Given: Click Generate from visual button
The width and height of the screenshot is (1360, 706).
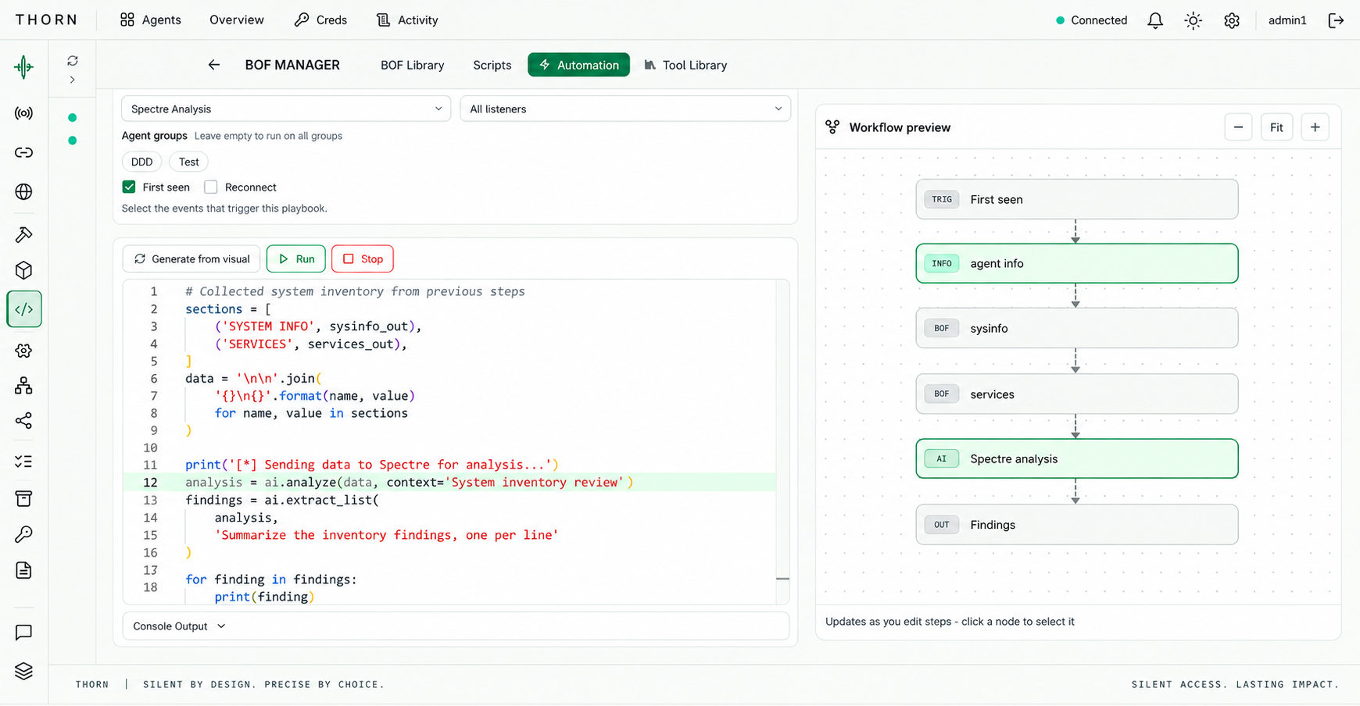Looking at the screenshot, I should [191, 259].
